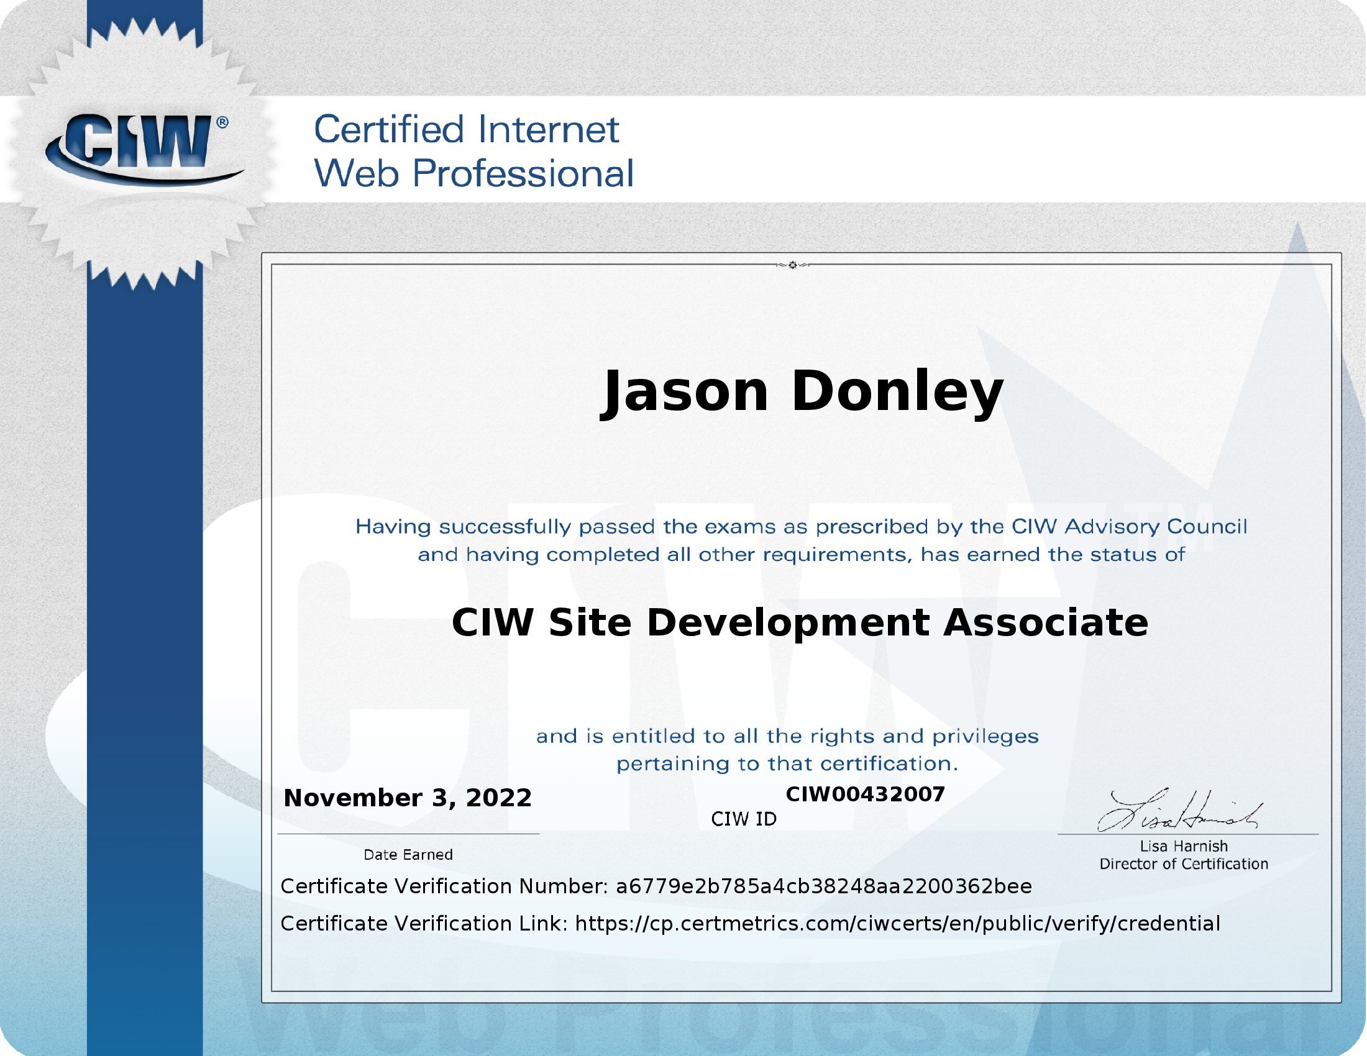This screenshot has height=1056, width=1367.
Task: Click the rights and privileges sentence
Action: coord(787,750)
